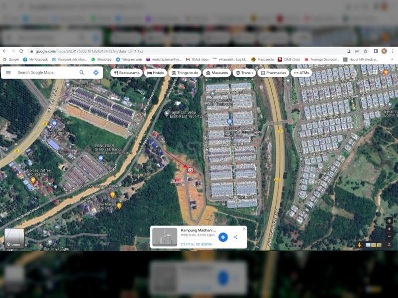The width and height of the screenshot is (398, 298).
Task: Drop Pegman for Street View
Action: pyautogui.click(x=359, y=245)
